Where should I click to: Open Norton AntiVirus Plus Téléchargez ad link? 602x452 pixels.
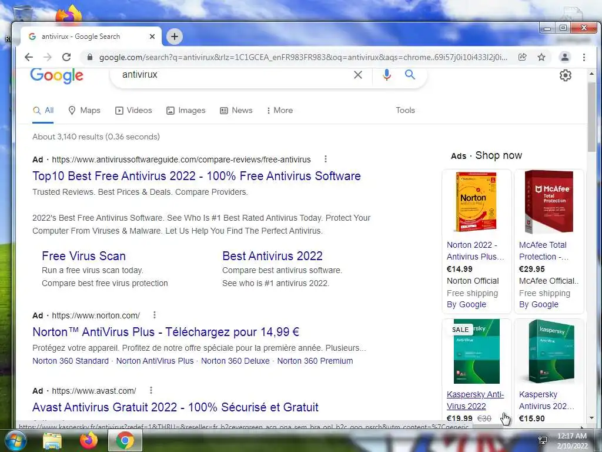[166, 332]
